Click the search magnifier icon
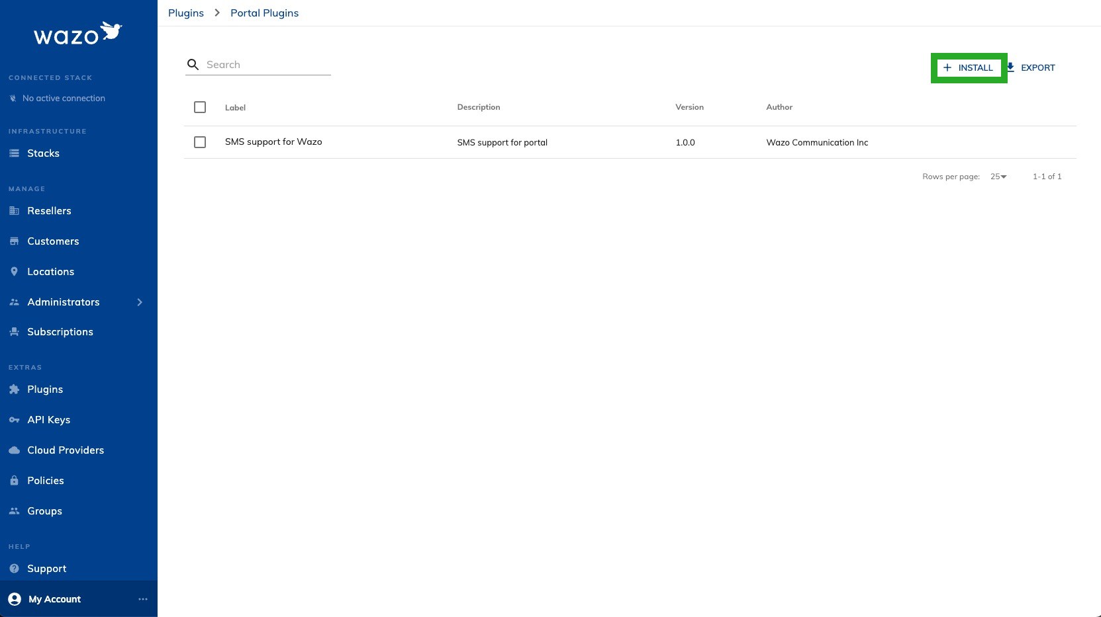 193,64
